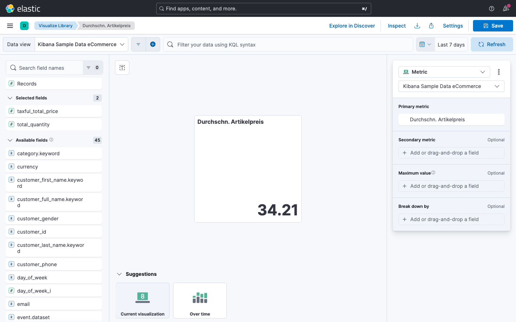Viewport: 516px width, 322px height.
Task: Select the Over time suggestion thumbnail
Action: pos(200,300)
